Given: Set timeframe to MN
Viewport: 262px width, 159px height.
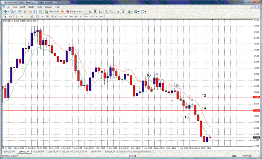Looking at the screenshot, I should point(101,16).
